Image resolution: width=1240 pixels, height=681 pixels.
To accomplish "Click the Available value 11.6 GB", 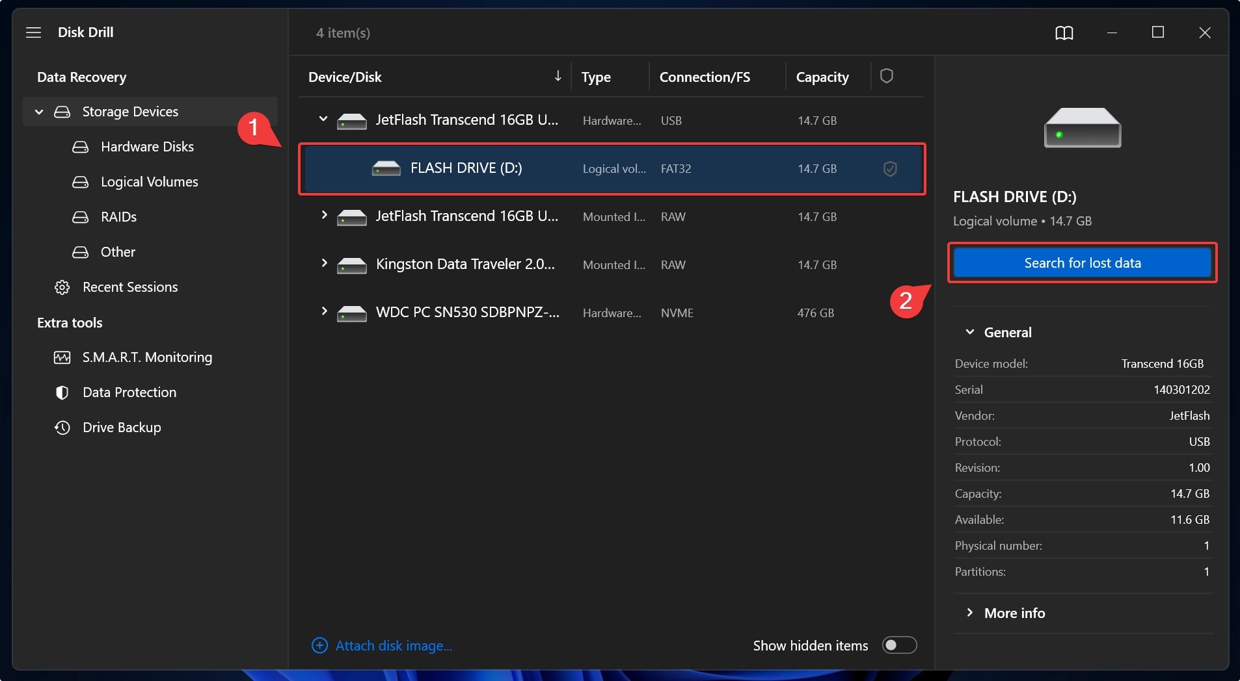I will pos(1190,520).
